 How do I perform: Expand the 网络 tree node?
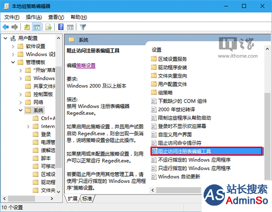(x=21, y=102)
